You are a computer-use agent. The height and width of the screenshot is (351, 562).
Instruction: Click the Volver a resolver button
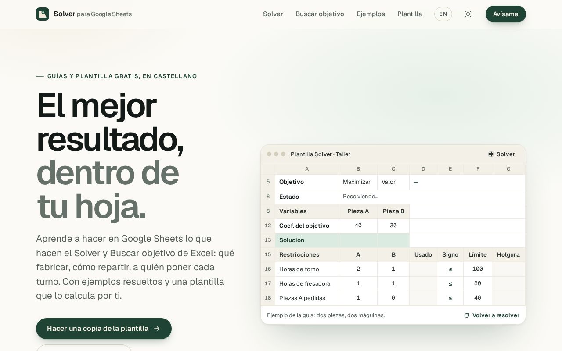(492, 315)
